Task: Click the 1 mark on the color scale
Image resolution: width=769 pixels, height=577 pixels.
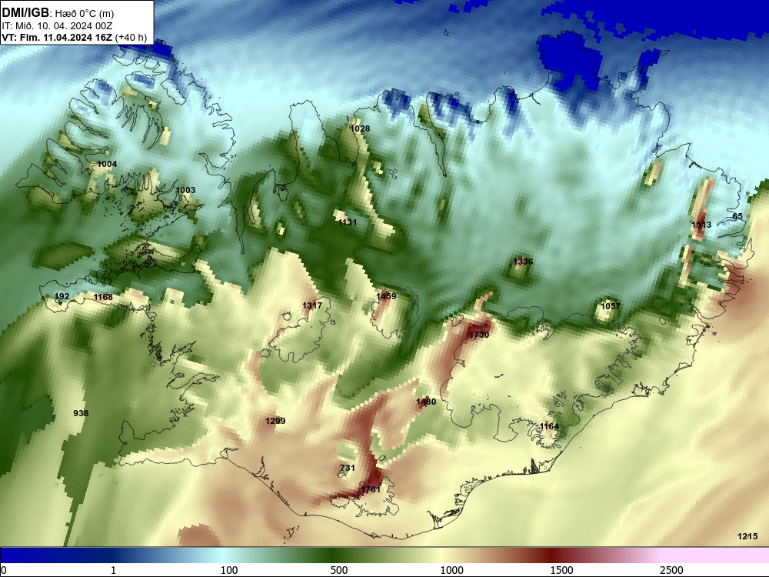Action: (113, 570)
